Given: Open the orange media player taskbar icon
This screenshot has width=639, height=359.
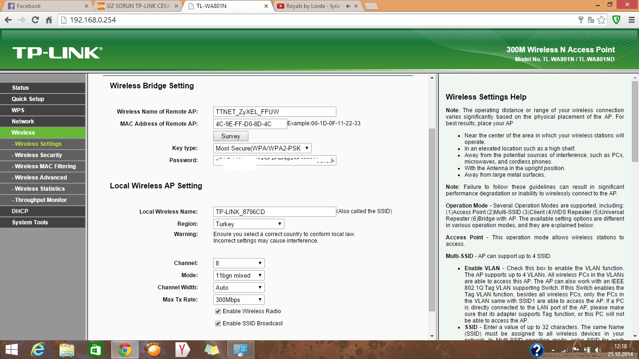Looking at the screenshot, I should tap(153, 350).
